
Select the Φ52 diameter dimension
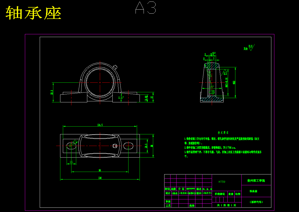pyautogui.click(x=234, y=82)
